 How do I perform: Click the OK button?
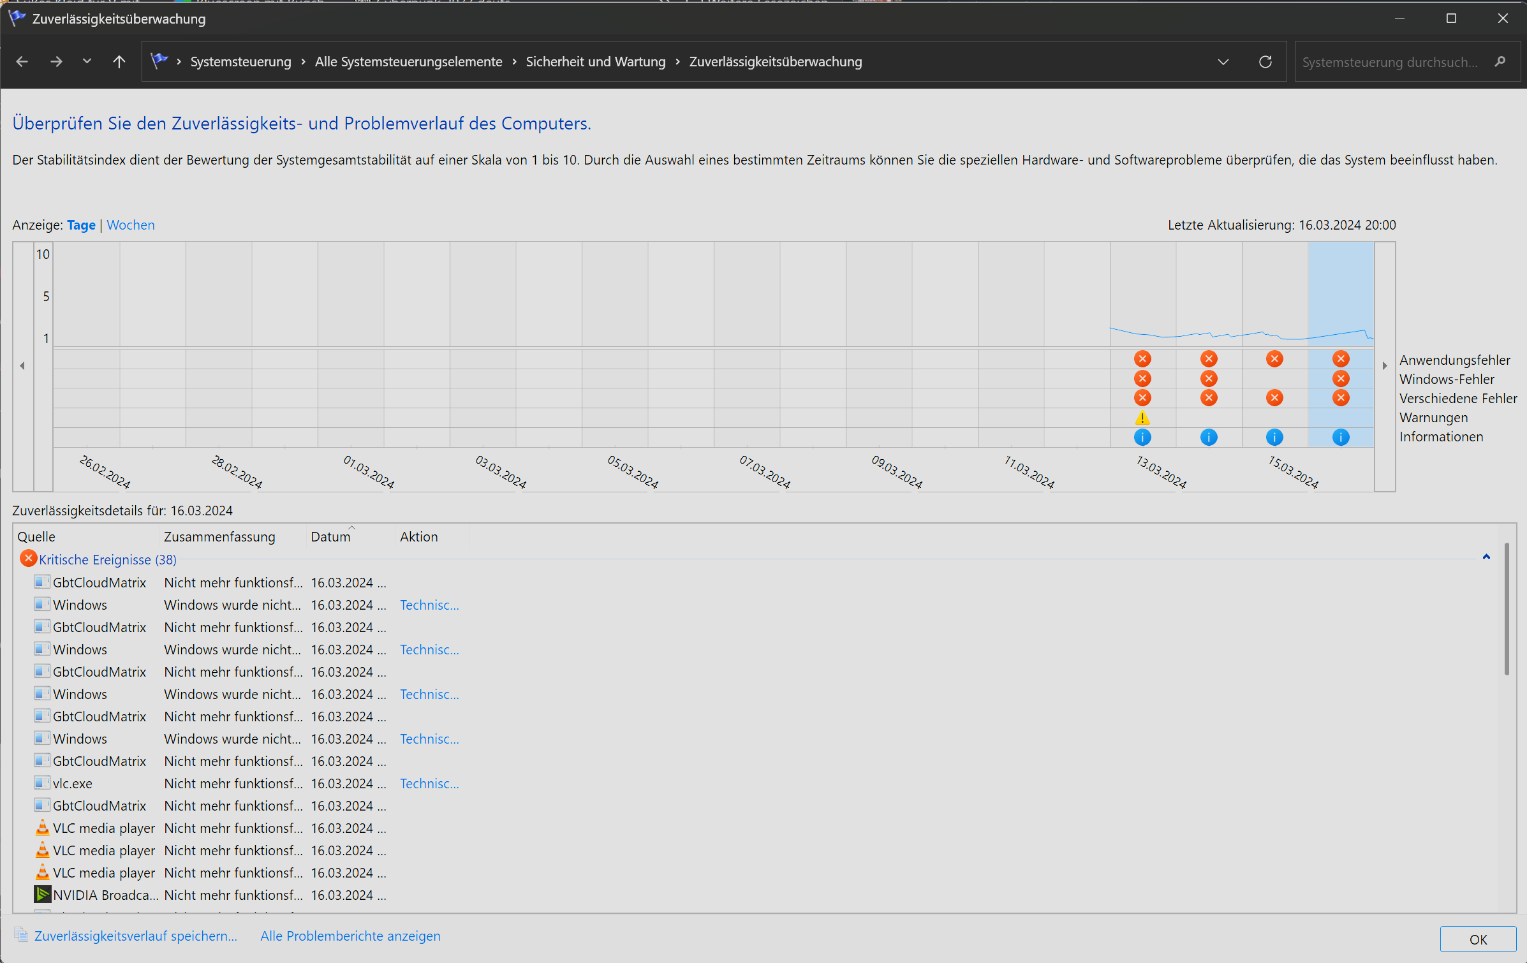point(1477,939)
